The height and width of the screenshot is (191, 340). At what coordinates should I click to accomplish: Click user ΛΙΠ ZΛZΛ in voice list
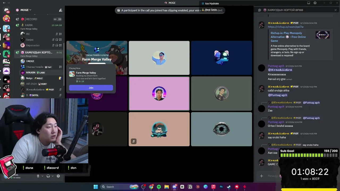41,84
